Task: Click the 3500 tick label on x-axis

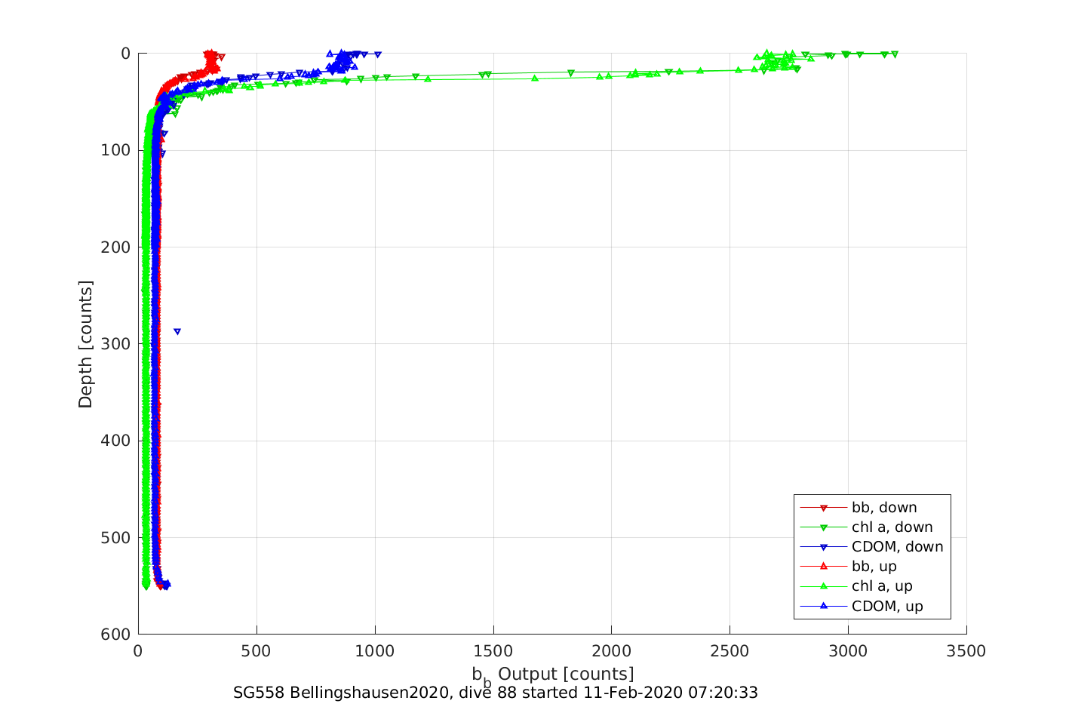Action: click(966, 652)
